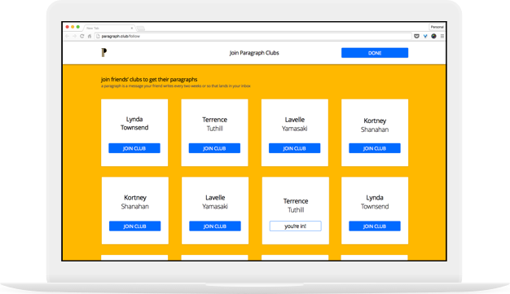Open the Pocket extension icon

[416, 36]
